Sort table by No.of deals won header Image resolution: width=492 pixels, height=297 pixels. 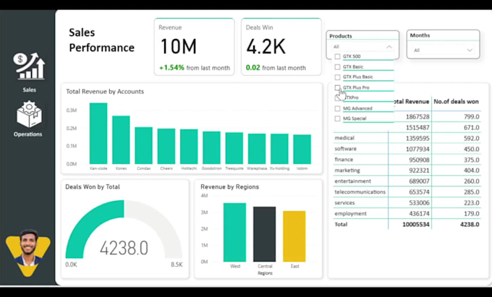pos(457,101)
